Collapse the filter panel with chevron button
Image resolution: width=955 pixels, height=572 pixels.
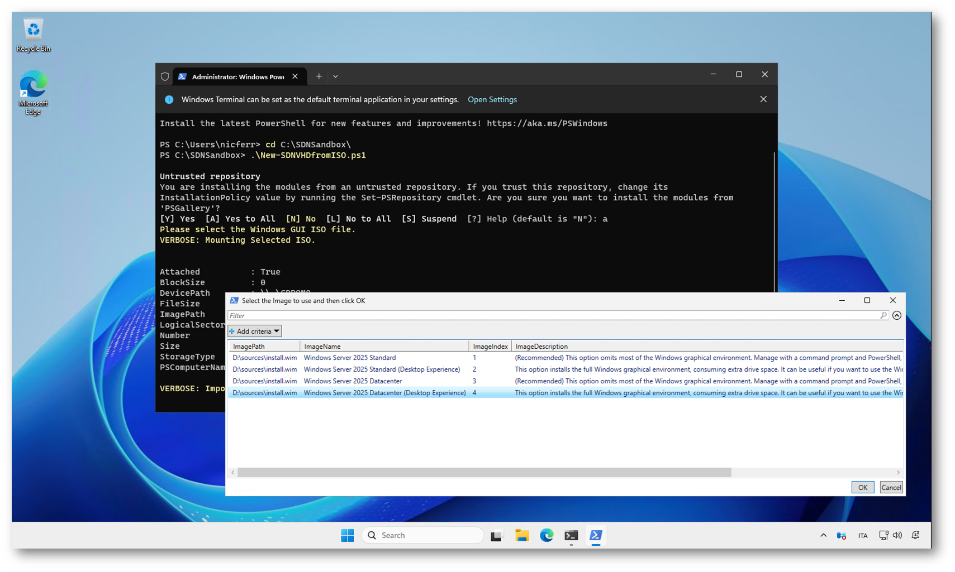click(897, 315)
